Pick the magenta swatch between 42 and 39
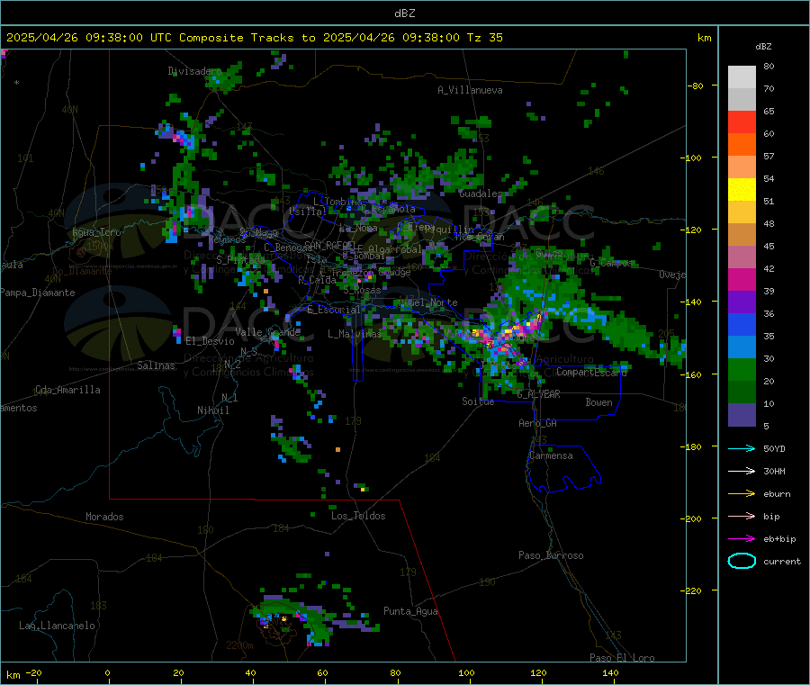The height and width of the screenshot is (685, 810). (742, 280)
